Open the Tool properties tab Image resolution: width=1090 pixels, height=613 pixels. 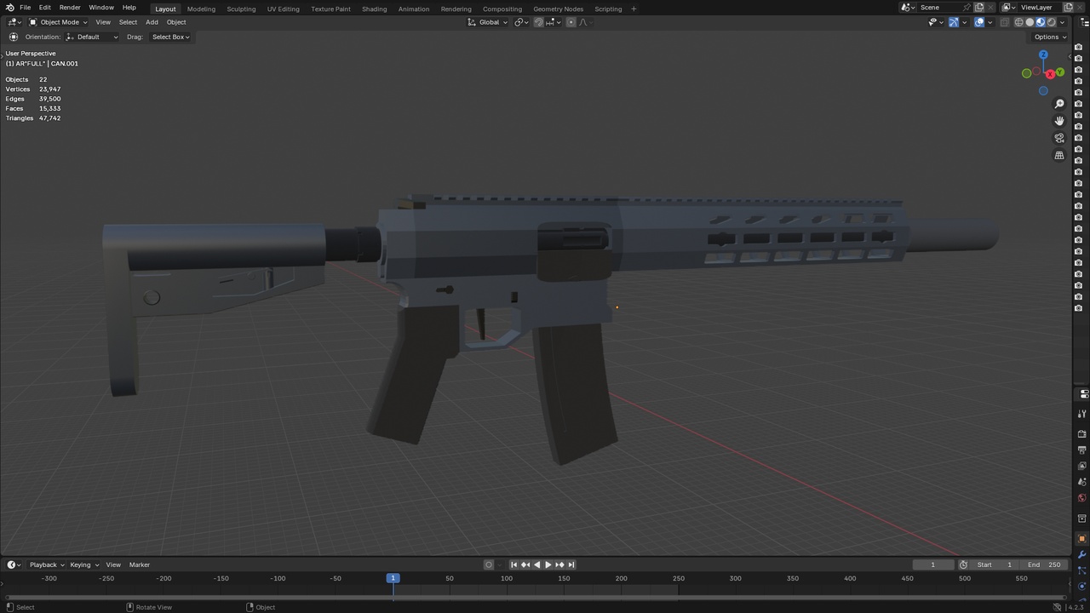(x=1082, y=414)
